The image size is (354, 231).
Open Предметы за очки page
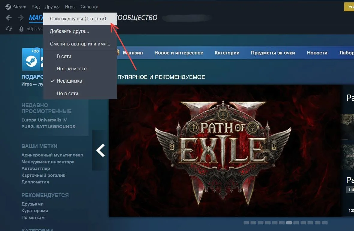[273, 53]
